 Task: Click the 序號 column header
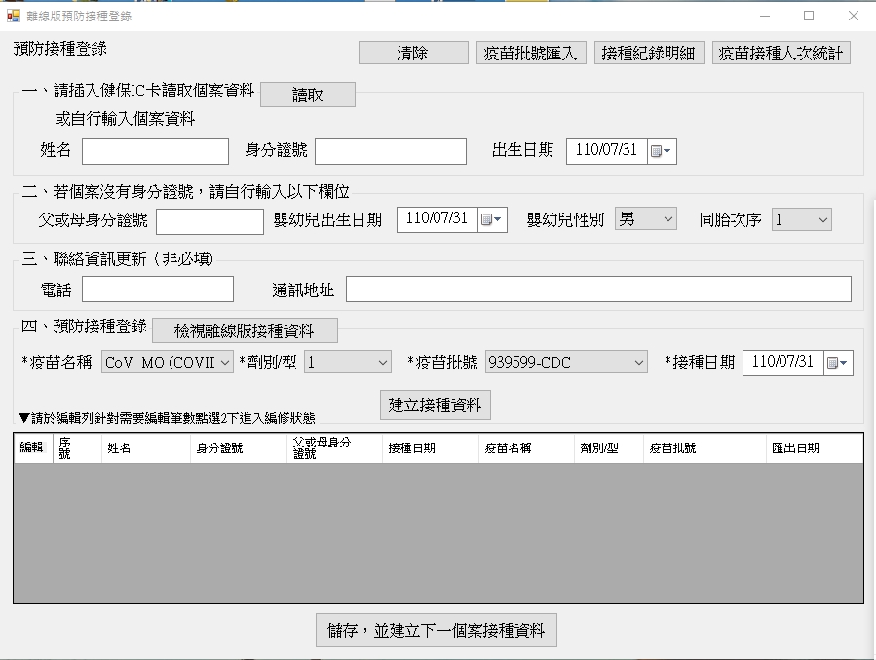click(x=77, y=447)
